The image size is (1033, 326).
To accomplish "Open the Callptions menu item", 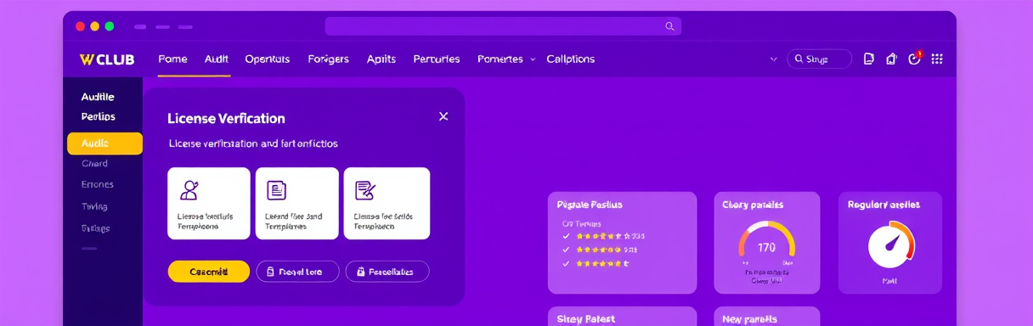I will point(571,59).
